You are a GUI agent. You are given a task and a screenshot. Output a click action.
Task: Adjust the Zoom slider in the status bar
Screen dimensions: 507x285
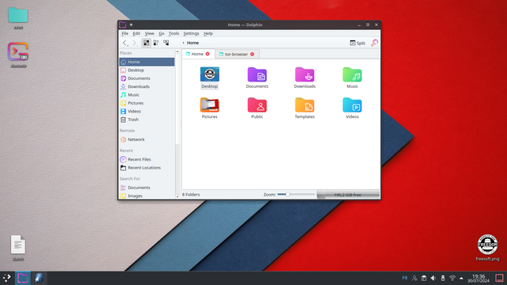pos(295,195)
